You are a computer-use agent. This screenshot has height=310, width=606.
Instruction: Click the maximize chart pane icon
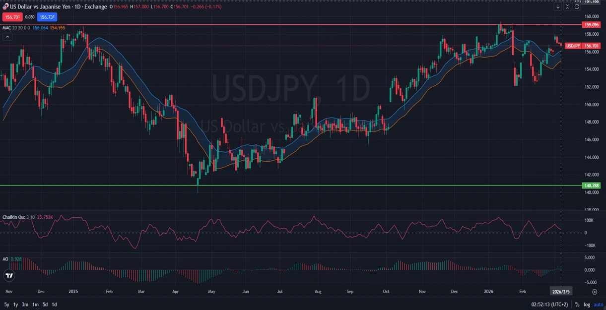577,7
